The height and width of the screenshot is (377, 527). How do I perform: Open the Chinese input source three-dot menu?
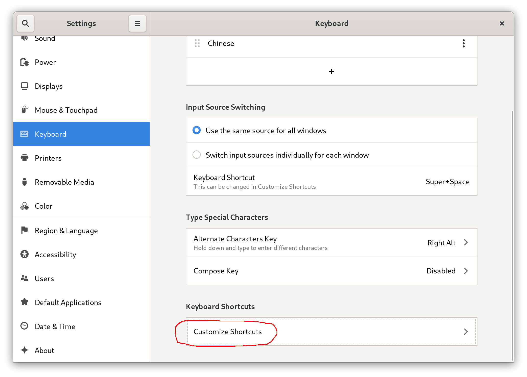[463, 43]
